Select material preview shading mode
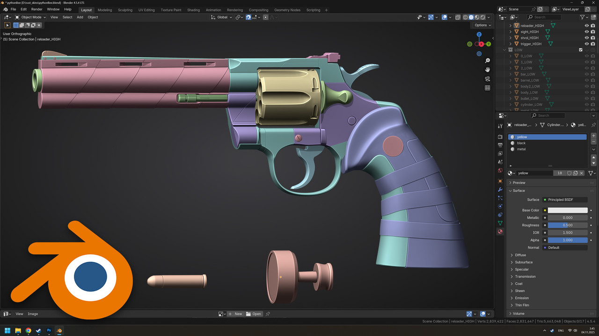The image size is (599, 336). pos(477,17)
